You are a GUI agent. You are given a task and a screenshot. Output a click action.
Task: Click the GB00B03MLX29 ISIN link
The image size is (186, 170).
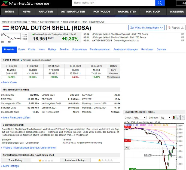(97, 22)
